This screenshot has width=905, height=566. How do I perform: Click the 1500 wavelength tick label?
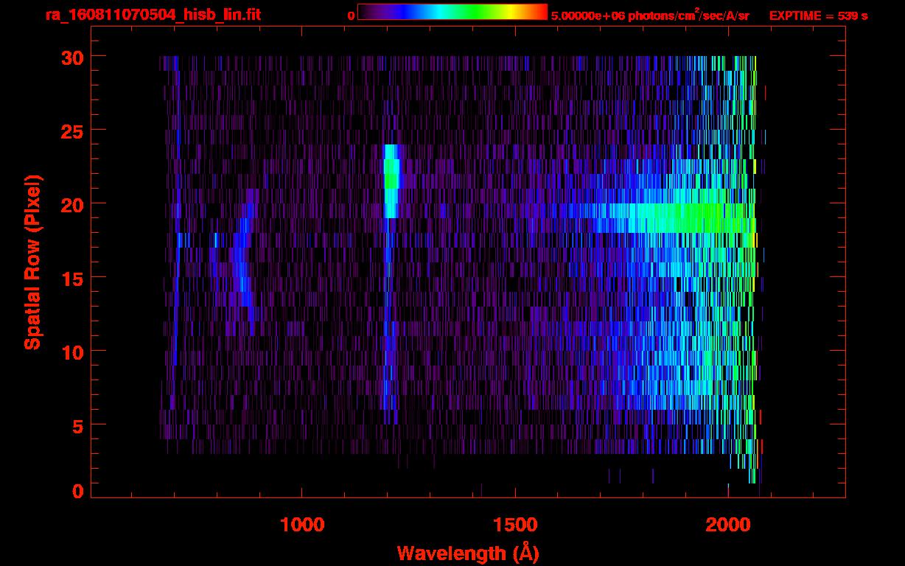click(x=515, y=525)
